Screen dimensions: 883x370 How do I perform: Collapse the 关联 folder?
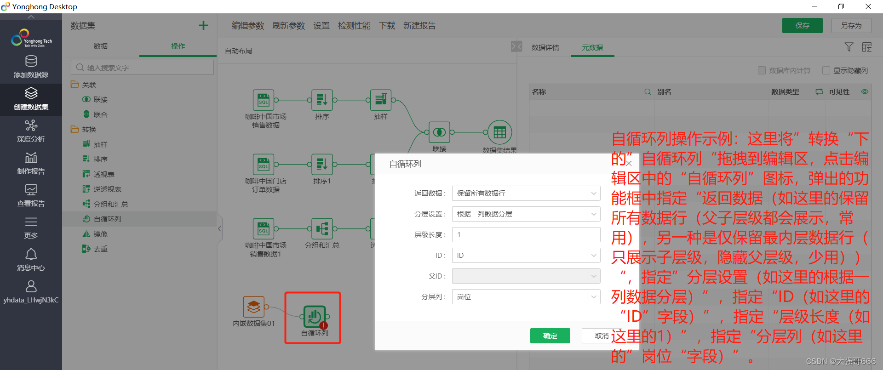(x=75, y=85)
